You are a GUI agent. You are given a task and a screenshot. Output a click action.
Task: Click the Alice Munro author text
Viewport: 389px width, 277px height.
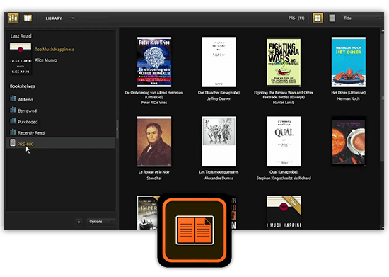pyautogui.click(x=46, y=60)
